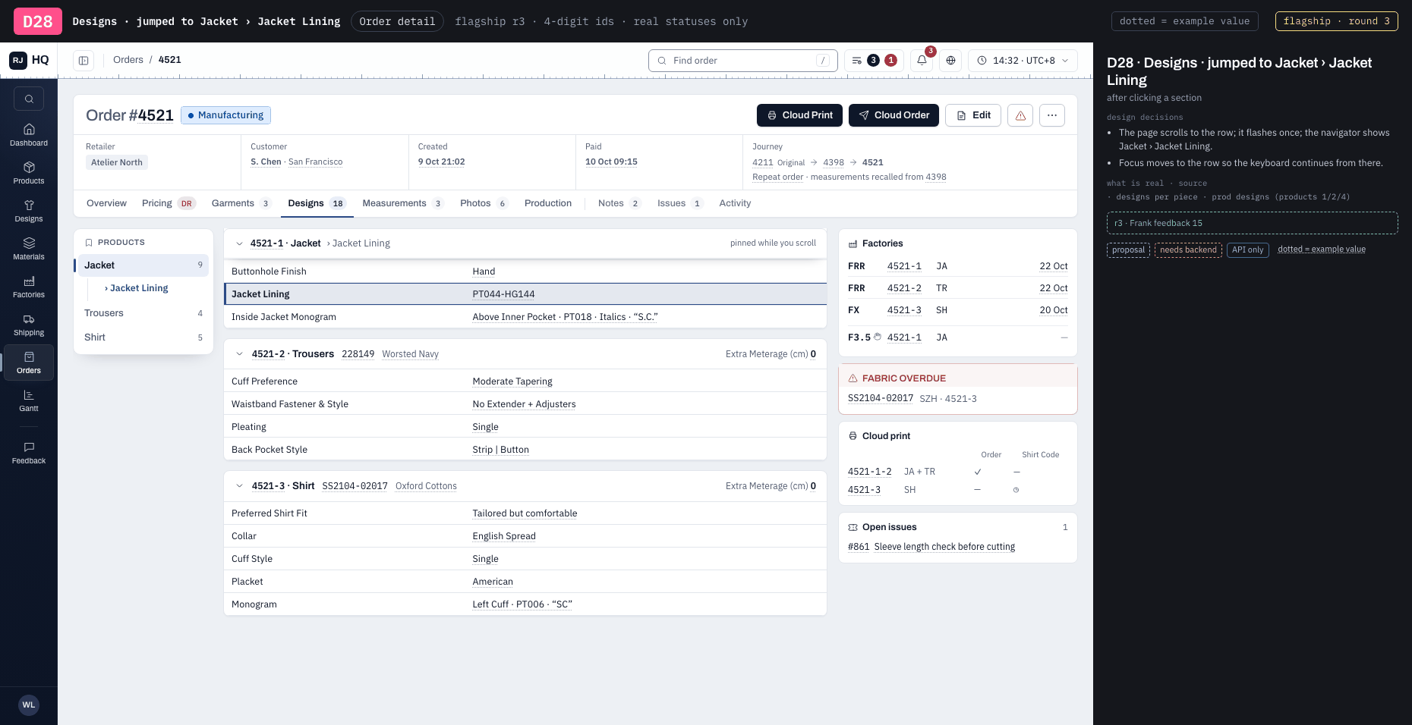Open Materials in the sidebar

pos(29,249)
